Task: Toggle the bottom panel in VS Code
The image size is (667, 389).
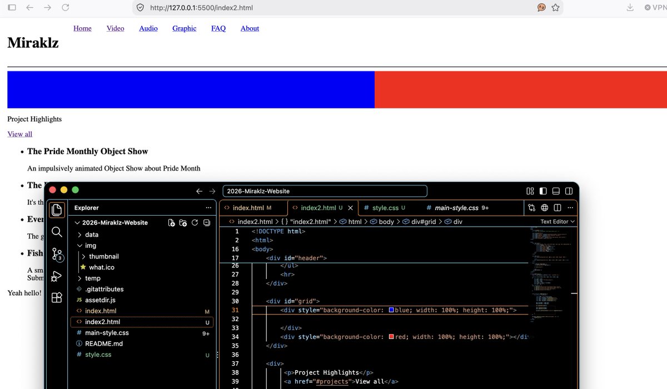Action: pyautogui.click(x=556, y=191)
